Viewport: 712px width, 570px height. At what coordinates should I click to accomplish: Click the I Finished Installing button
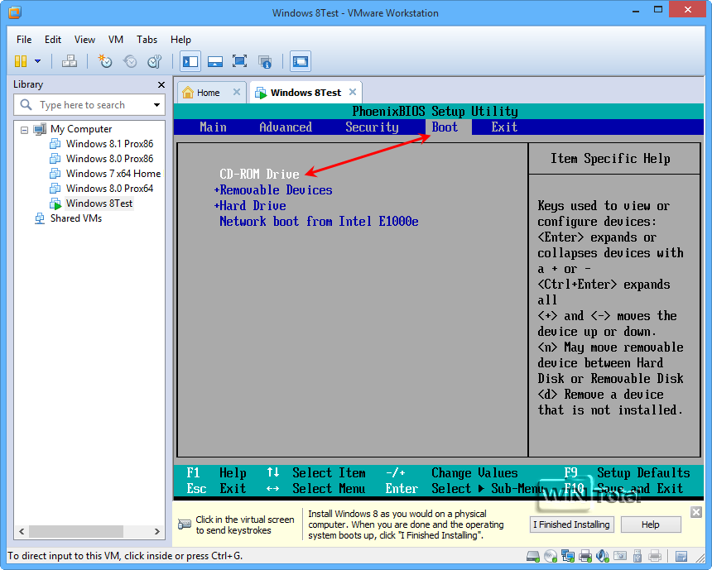tap(571, 524)
